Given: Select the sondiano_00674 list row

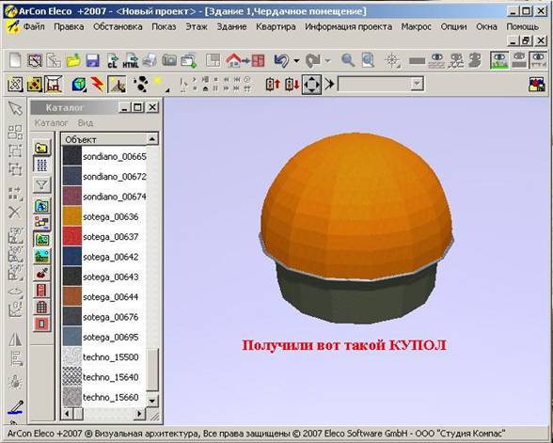Looking at the screenshot, I should click(104, 196).
